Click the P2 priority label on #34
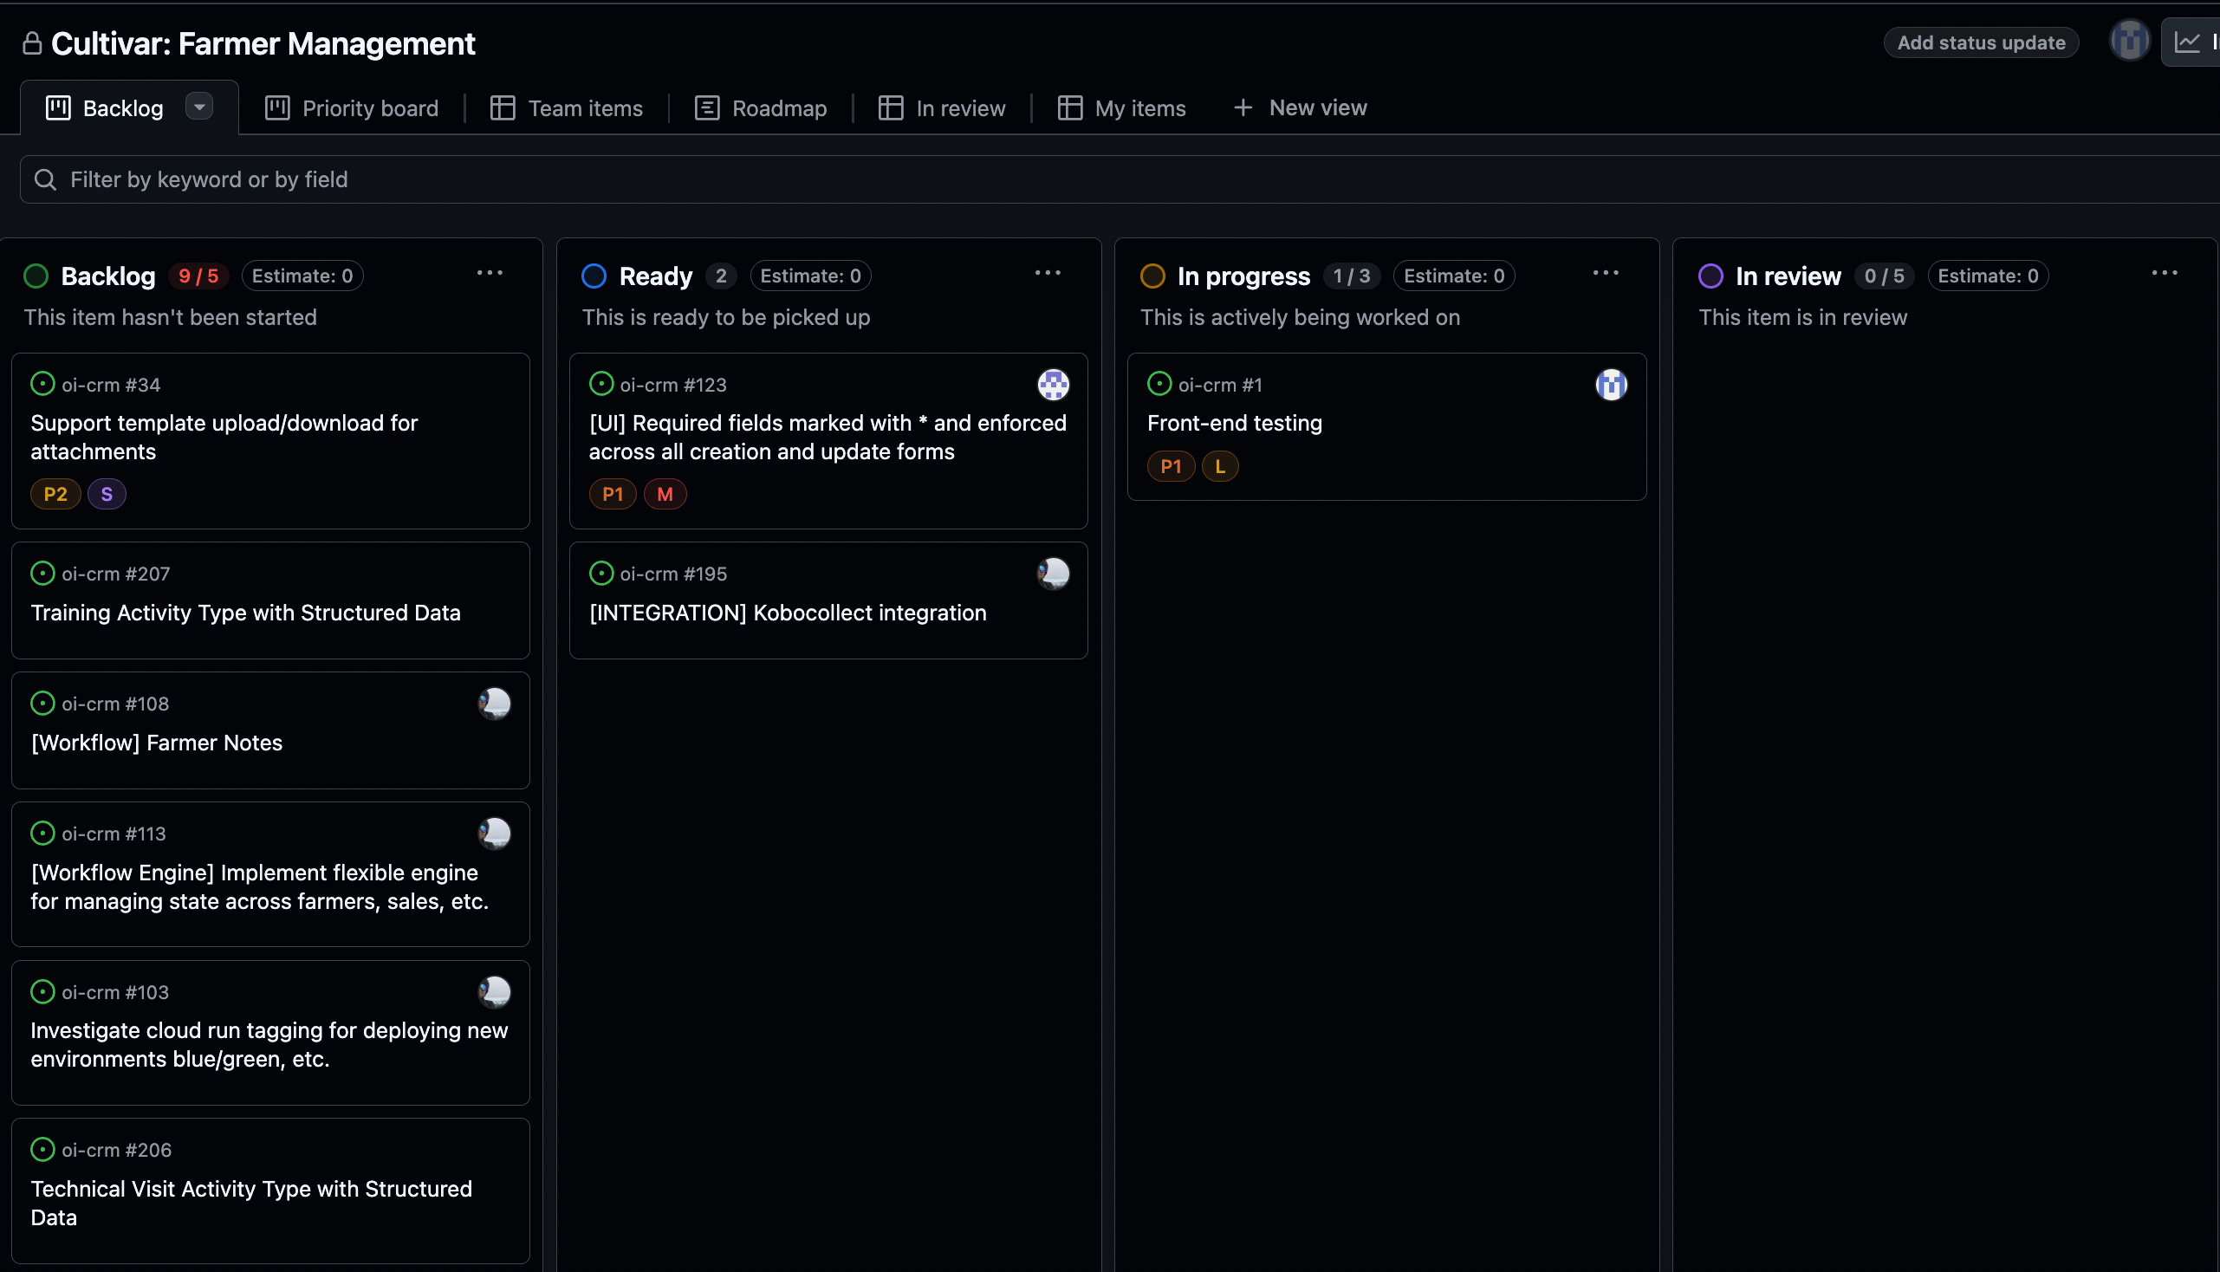The height and width of the screenshot is (1272, 2220). click(55, 495)
